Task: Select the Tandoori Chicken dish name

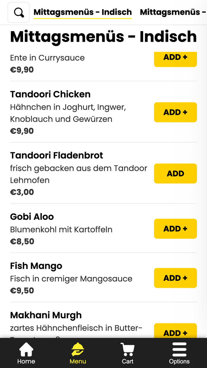Action: [50, 94]
